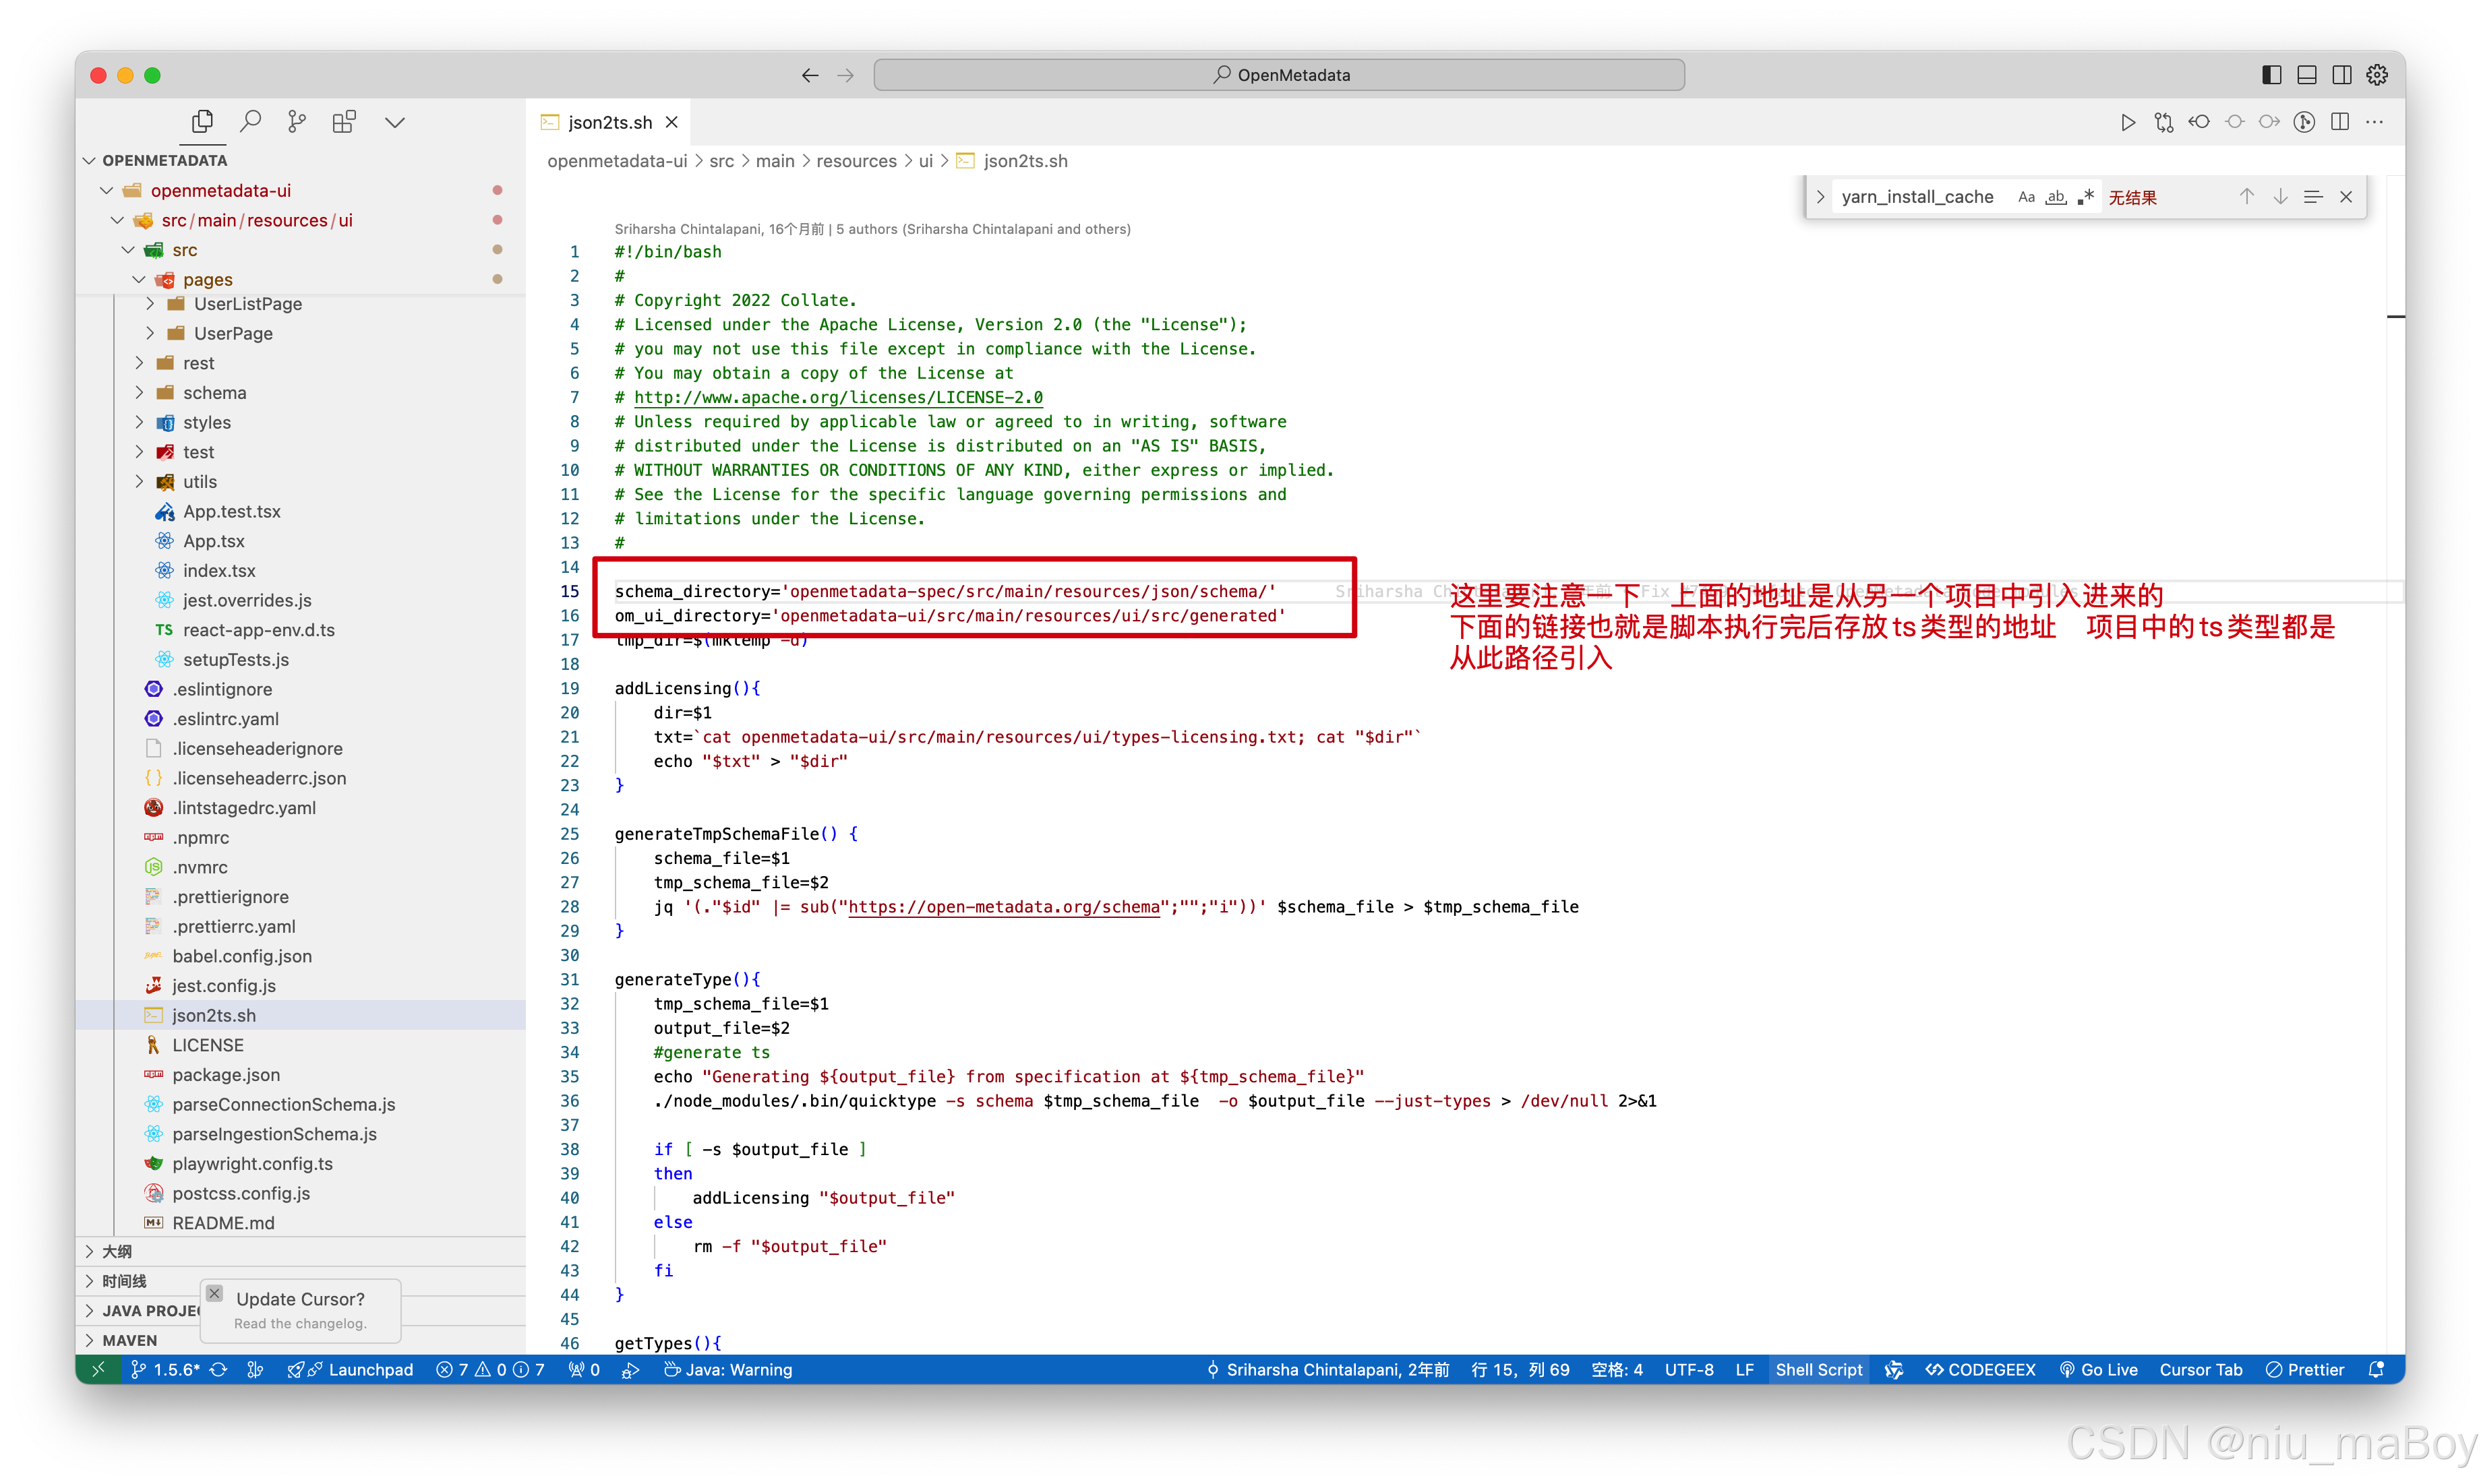Click the notifications bell in status bar
Image resolution: width=2481 pixels, height=1484 pixels.
2376,1369
